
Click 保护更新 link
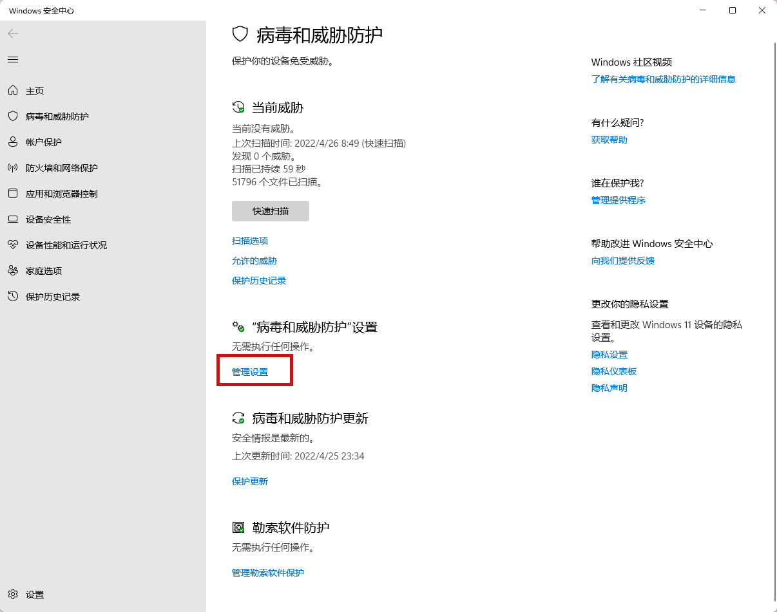250,481
